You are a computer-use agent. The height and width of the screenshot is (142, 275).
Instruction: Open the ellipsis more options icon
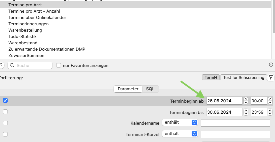[x=271, y=65]
